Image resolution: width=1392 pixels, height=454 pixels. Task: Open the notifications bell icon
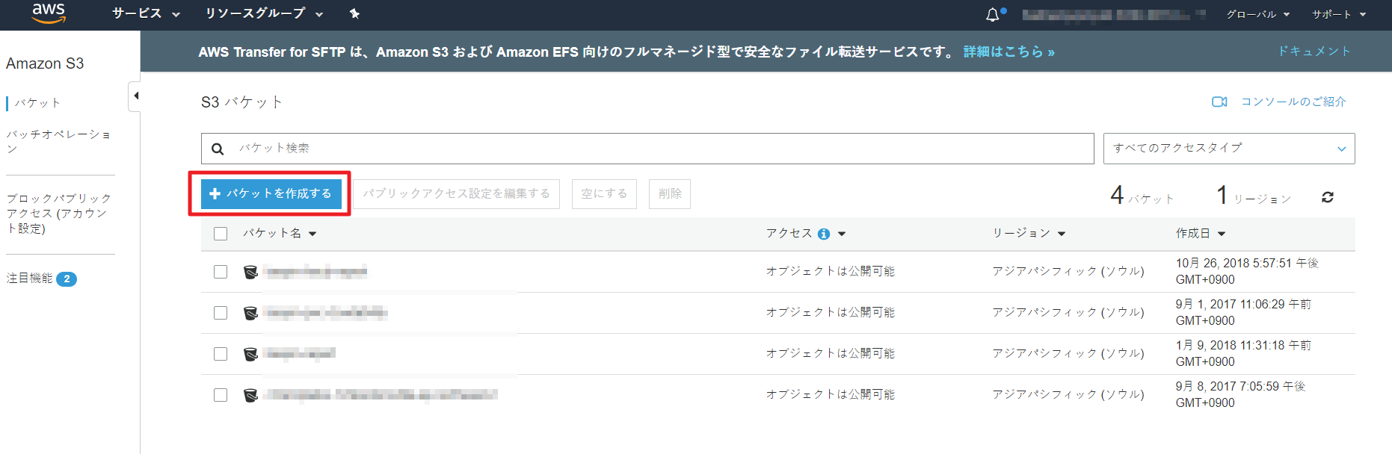[x=993, y=14]
